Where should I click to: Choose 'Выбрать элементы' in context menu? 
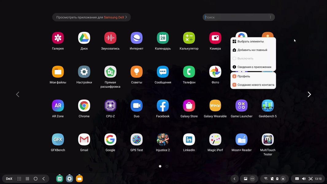point(253,41)
